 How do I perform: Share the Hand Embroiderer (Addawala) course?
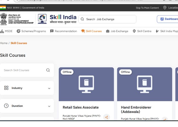[x=165, y=119]
